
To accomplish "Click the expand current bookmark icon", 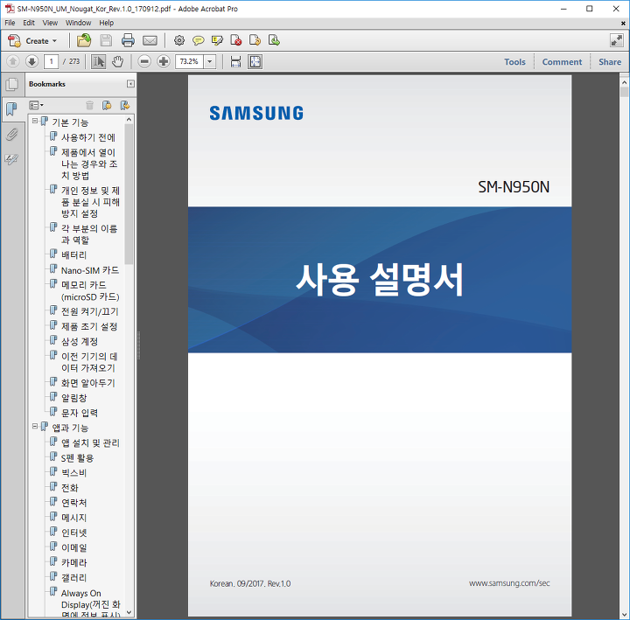I will [125, 105].
